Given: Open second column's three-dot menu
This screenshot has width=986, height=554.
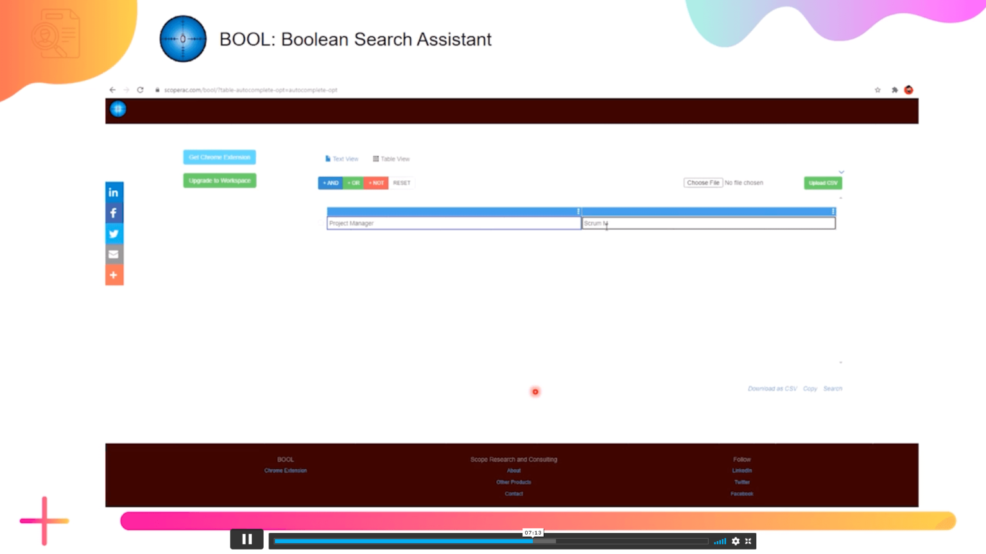Looking at the screenshot, I should click(833, 211).
